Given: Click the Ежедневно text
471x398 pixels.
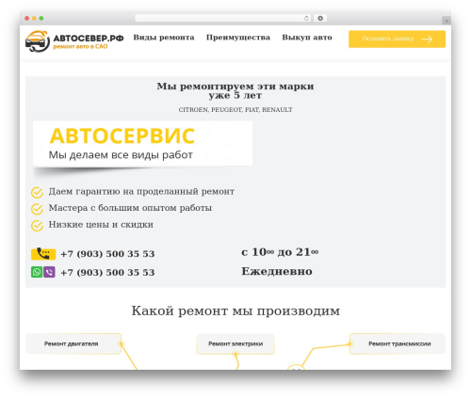Looking at the screenshot, I should pyautogui.click(x=277, y=271).
